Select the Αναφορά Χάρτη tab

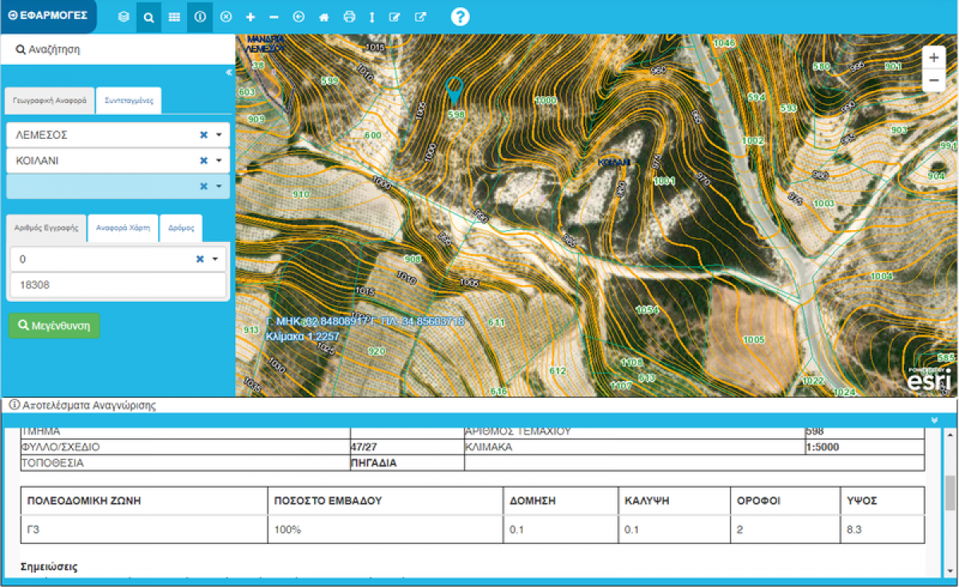pyautogui.click(x=123, y=228)
